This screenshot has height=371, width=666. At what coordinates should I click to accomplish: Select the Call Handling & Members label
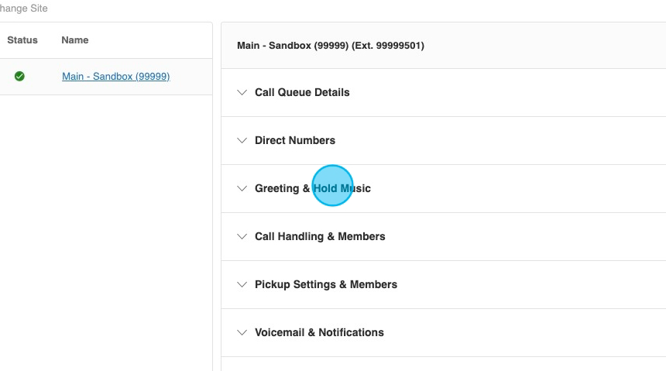320,236
